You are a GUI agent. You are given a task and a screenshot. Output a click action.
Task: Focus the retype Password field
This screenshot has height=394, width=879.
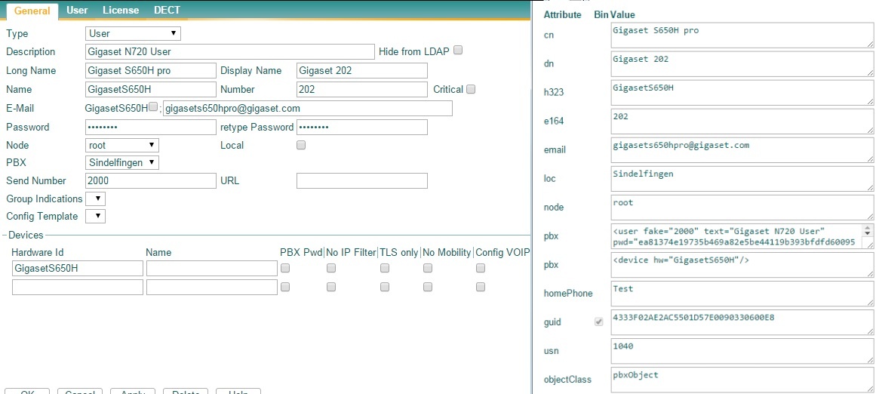point(362,127)
